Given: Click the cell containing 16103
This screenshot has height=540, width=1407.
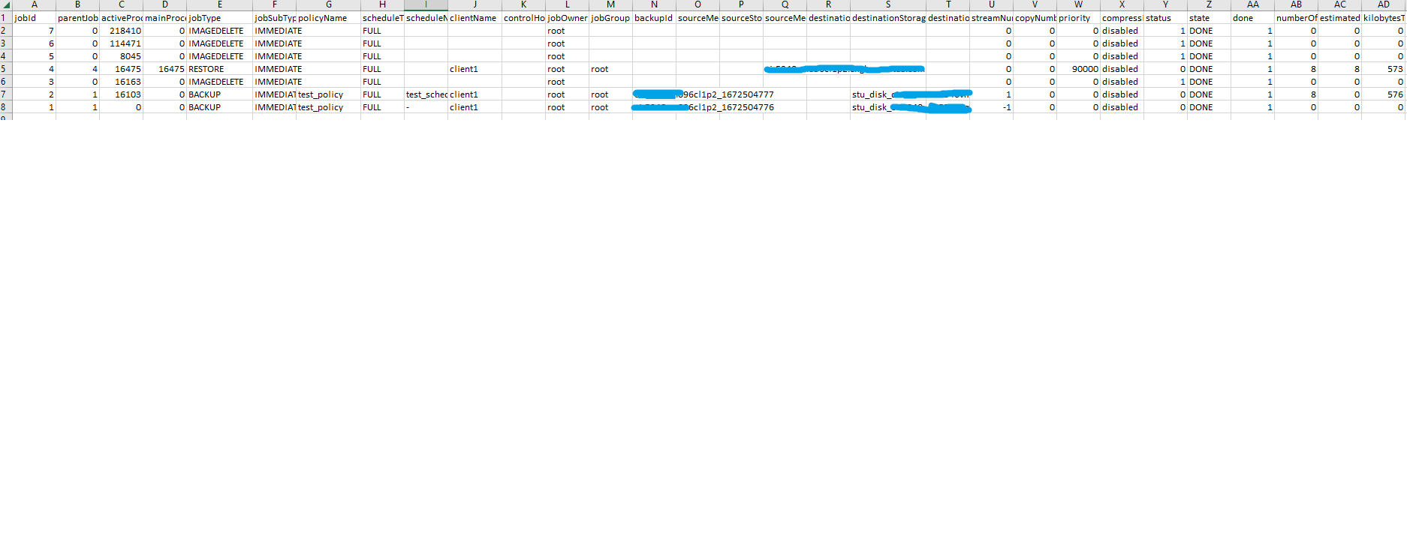Looking at the screenshot, I should [122, 94].
